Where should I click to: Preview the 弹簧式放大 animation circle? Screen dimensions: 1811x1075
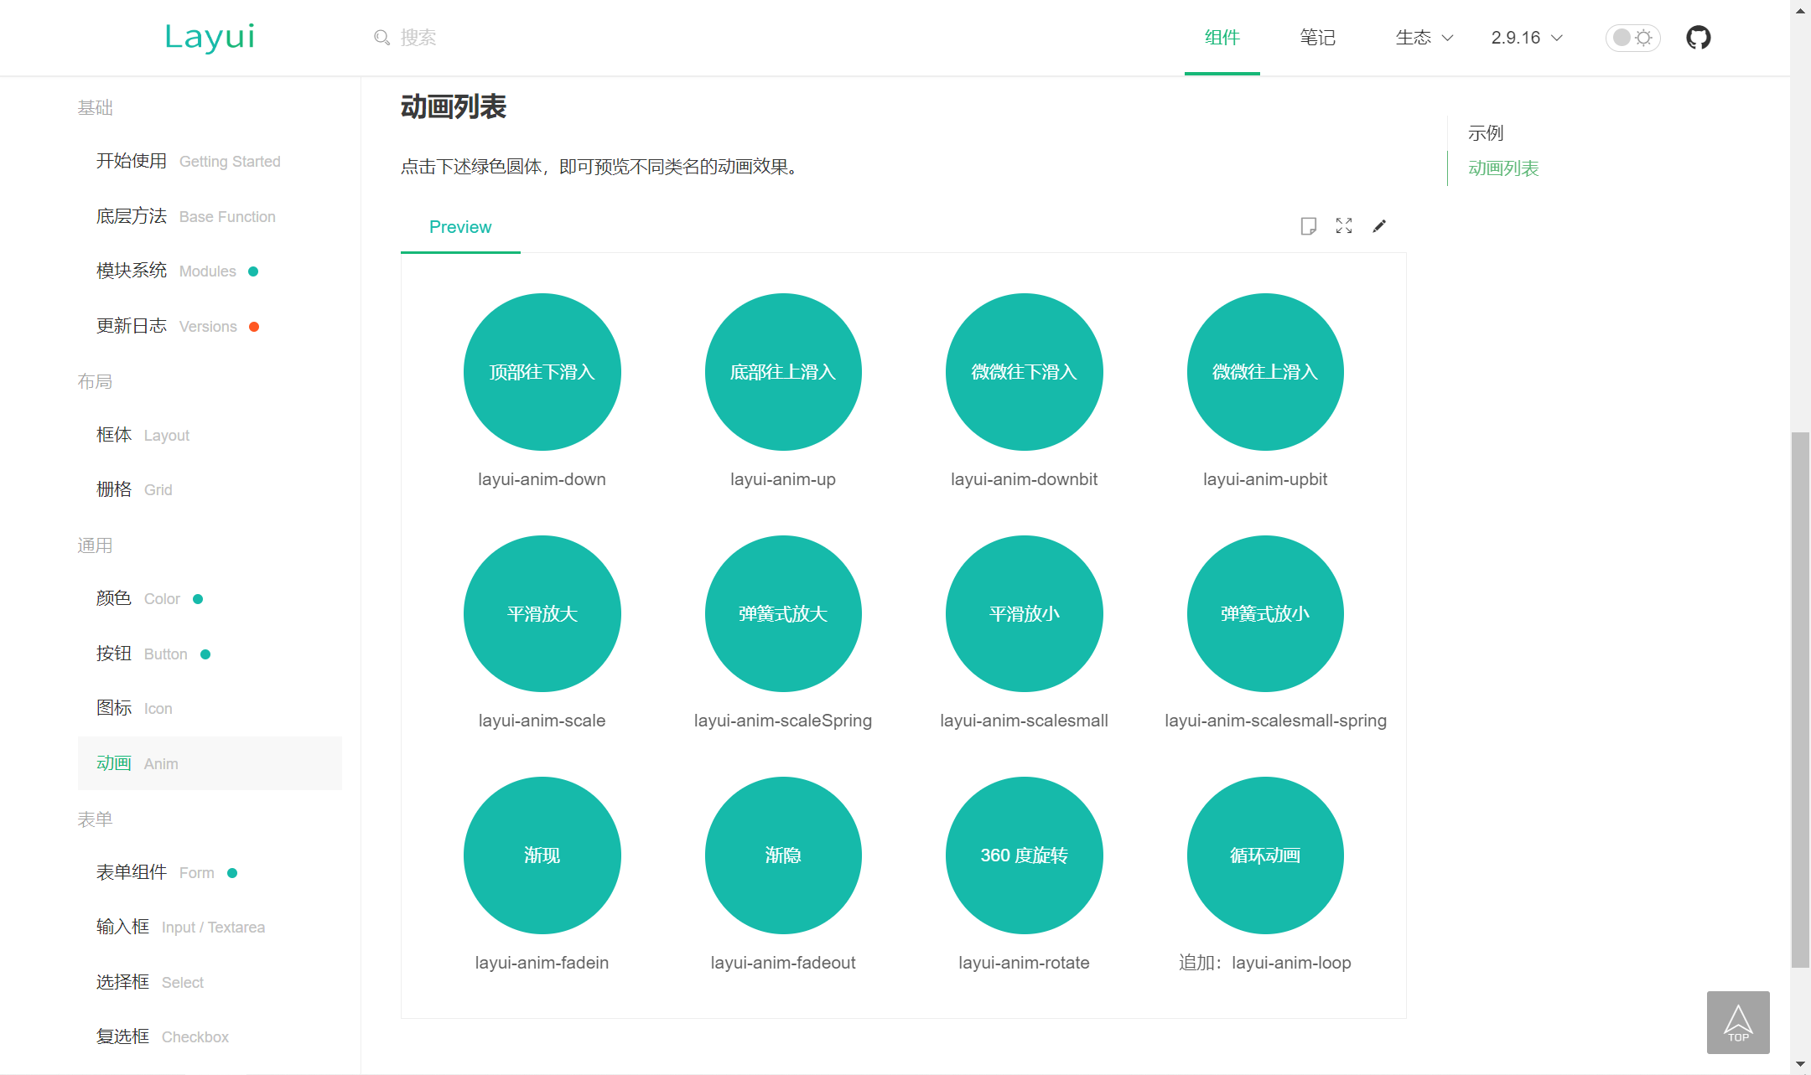point(783,613)
